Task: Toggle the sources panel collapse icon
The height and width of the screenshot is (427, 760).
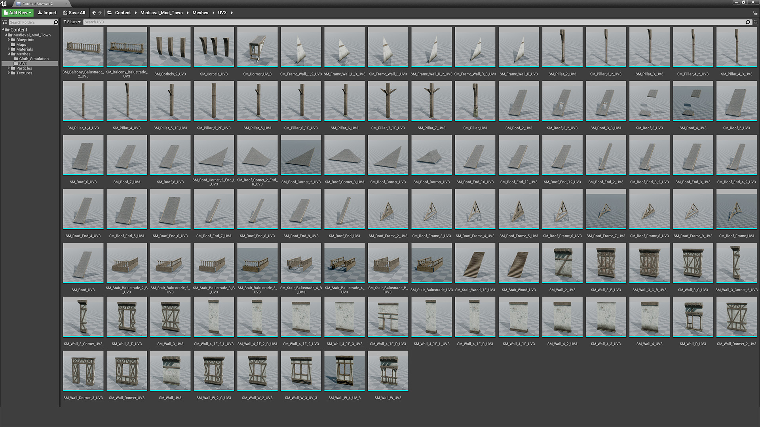Action: click(5, 23)
